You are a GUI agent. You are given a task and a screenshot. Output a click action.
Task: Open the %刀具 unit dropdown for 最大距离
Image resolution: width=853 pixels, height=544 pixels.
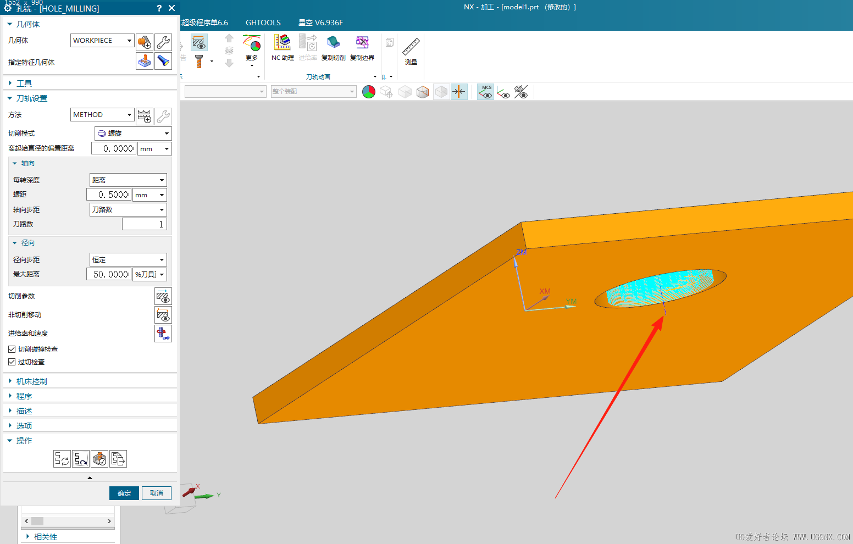pyautogui.click(x=149, y=274)
